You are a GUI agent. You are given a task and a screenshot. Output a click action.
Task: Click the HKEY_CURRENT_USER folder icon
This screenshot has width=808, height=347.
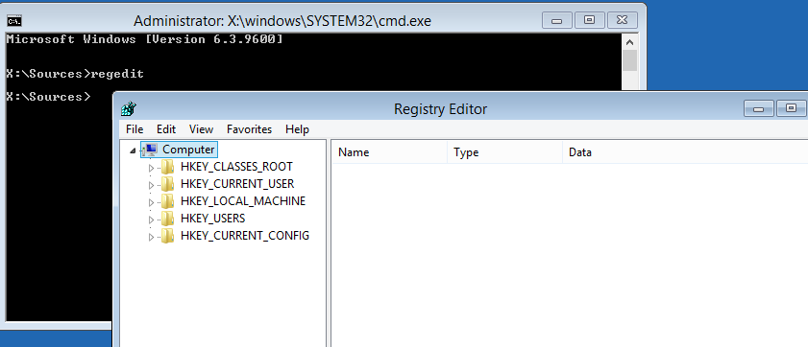pyautogui.click(x=167, y=184)
